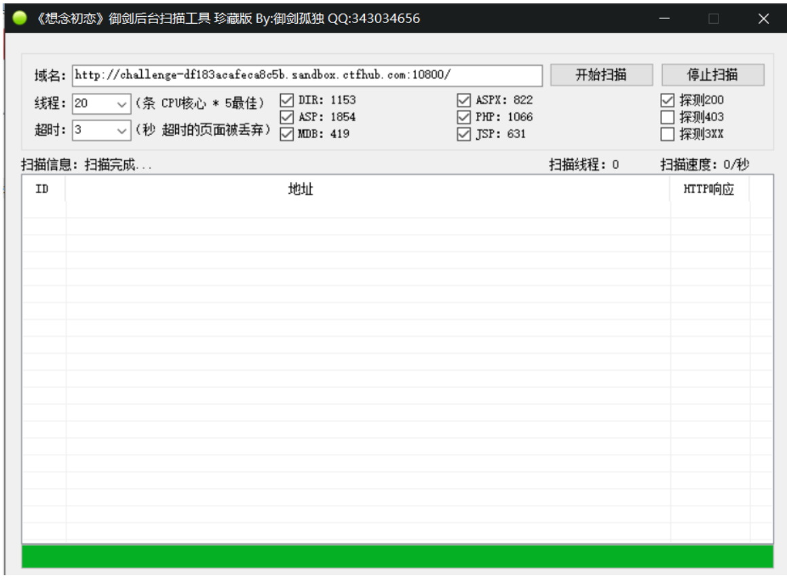Click the green application icon in title bar
Viewport: 787px width, 580px height.
pos(20,18)
